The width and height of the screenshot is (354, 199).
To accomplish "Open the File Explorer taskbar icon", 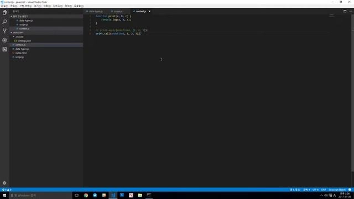I will [x=140, y=195].
